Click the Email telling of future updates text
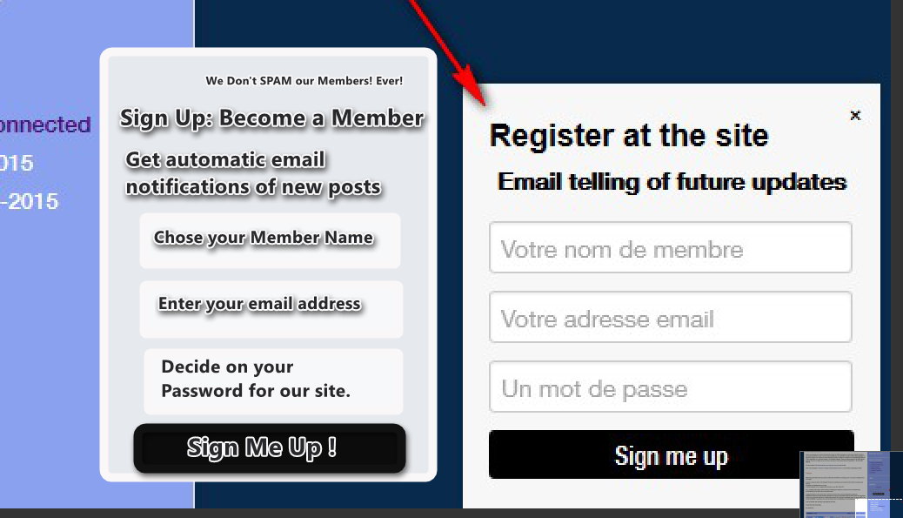 coord(672,182)
